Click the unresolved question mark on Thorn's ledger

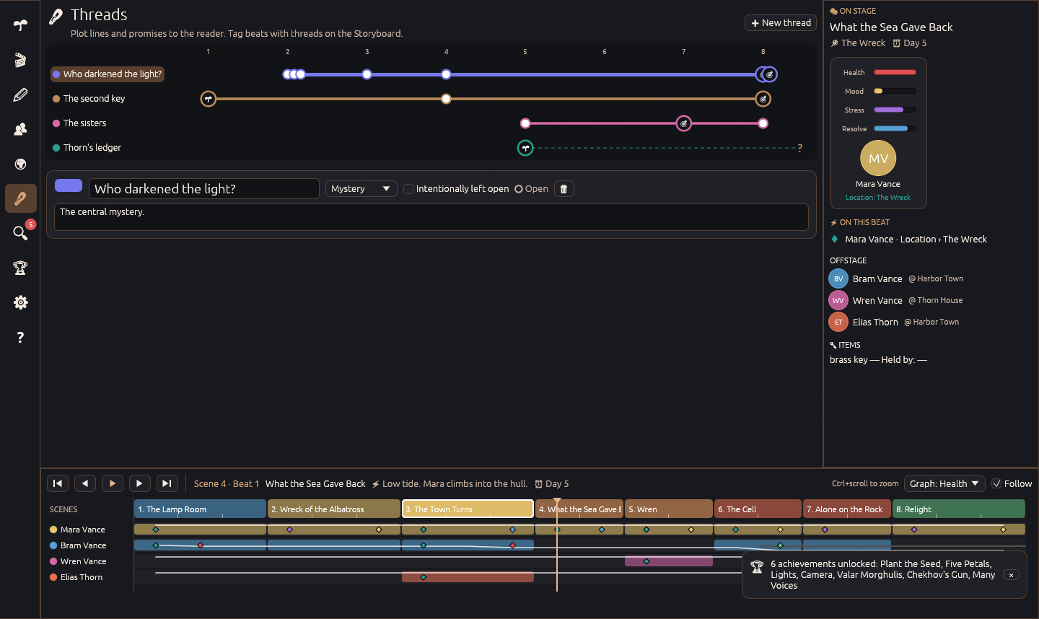click(799, 148)
